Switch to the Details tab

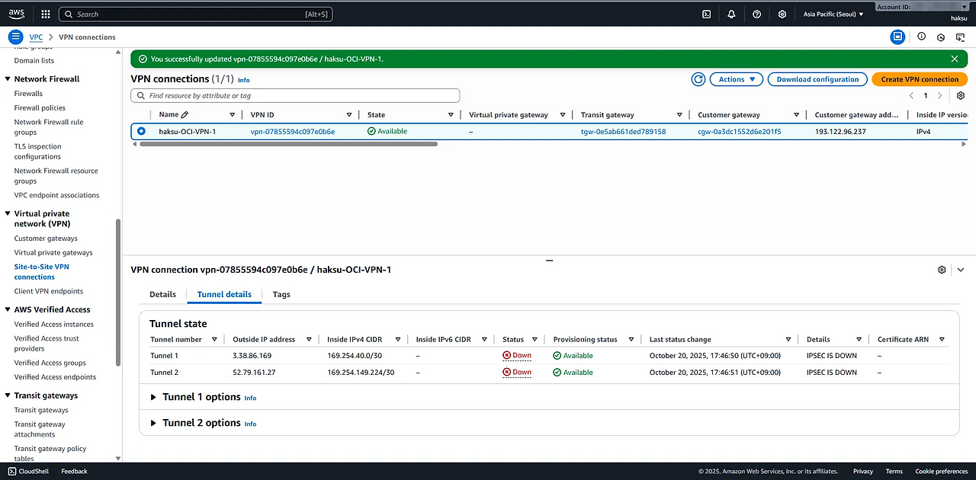pos(162,294)
